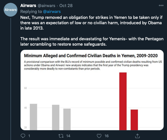This screenshot has width=167, height=140.
Task: Click the shorter red bar in chart
Action: point(134,120)
